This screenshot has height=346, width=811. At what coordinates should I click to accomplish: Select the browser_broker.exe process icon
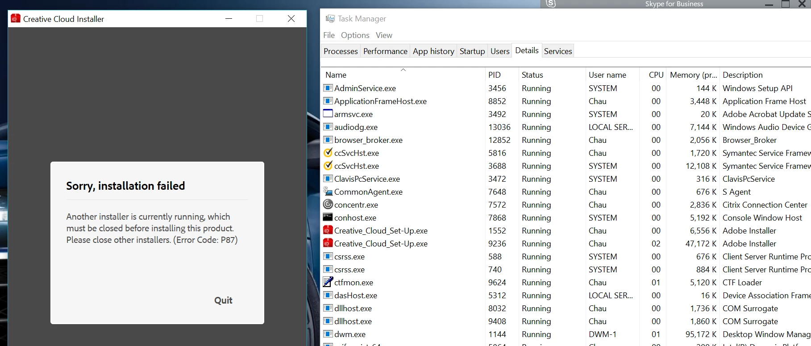pos(328,140)
